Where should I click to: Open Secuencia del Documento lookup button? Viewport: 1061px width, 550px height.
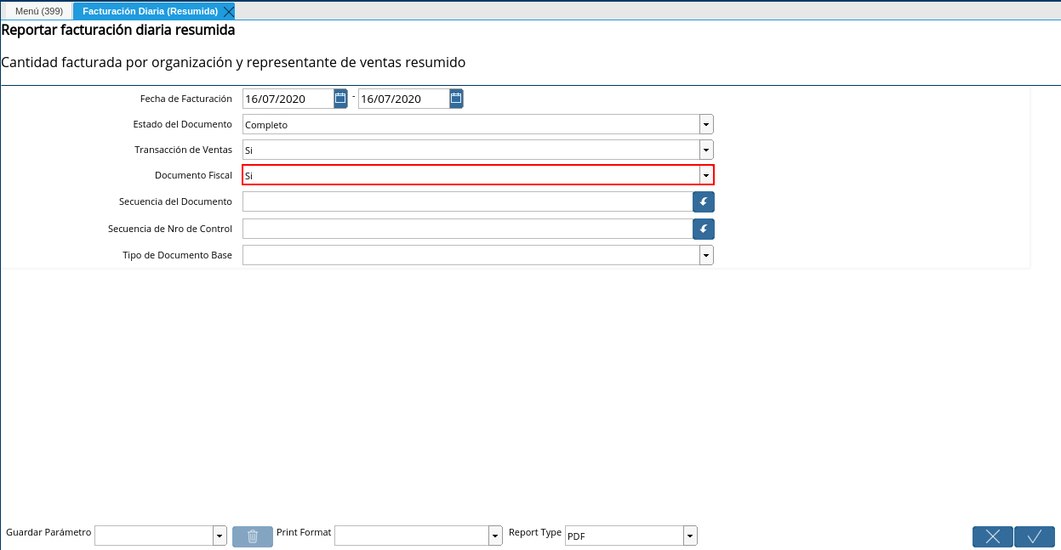pos(704,201)
